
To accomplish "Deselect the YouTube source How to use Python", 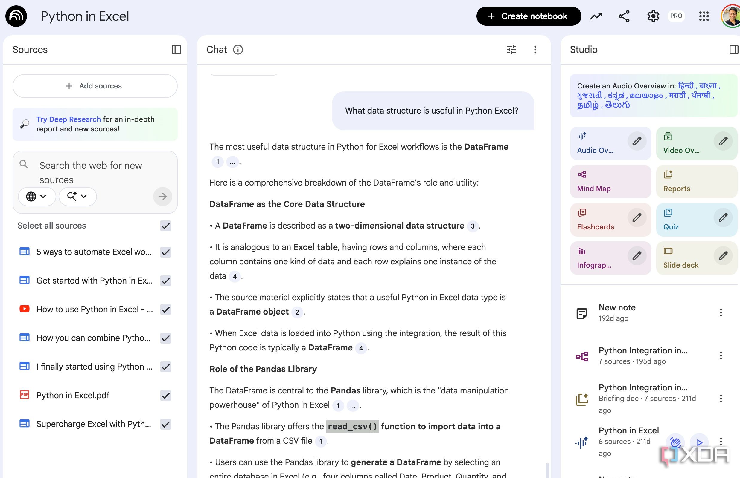I will pyautogui.click(x=166, y=310).
